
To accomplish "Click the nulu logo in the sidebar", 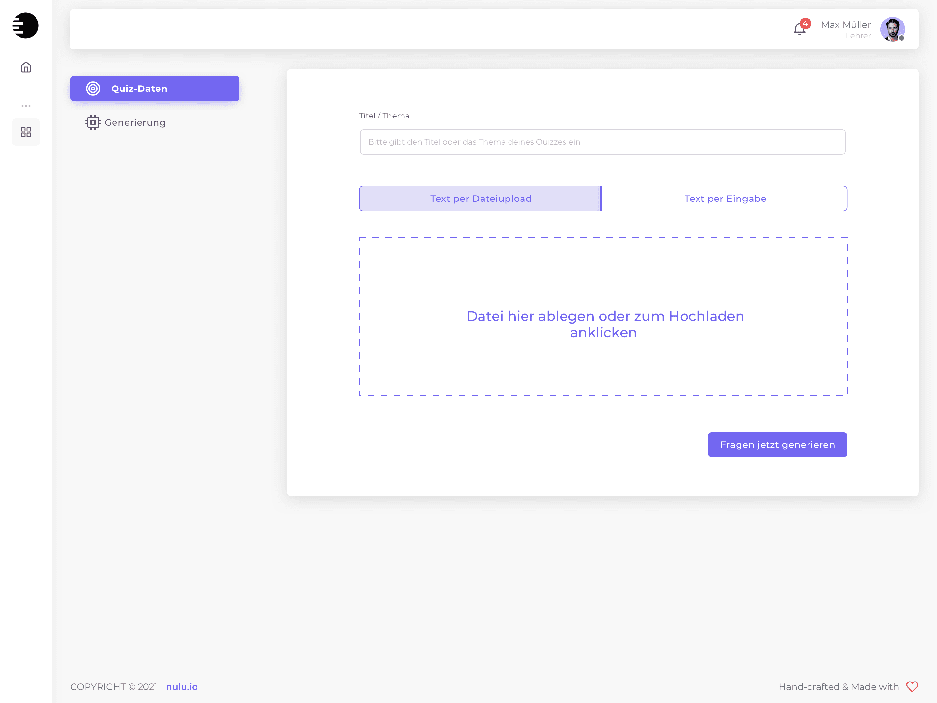I will 26,25.
